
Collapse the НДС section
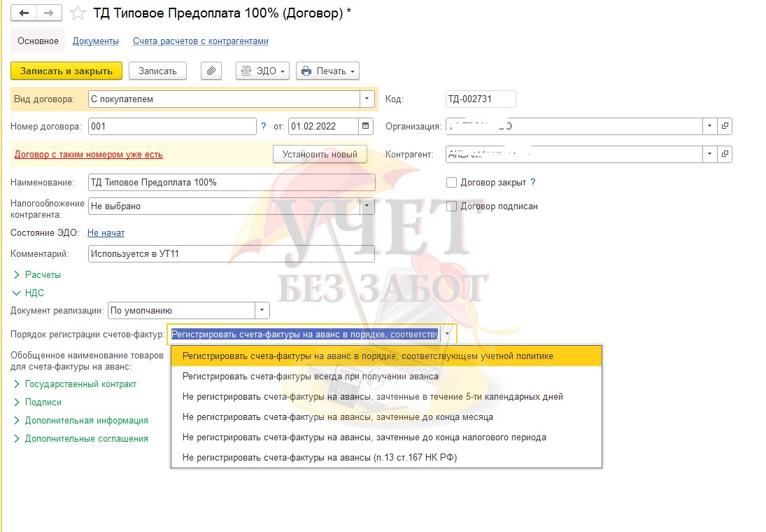29,293
